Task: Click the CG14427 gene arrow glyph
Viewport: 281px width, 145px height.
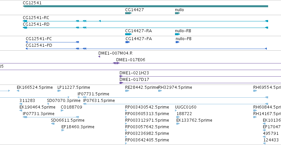Action: coord(128,13)
